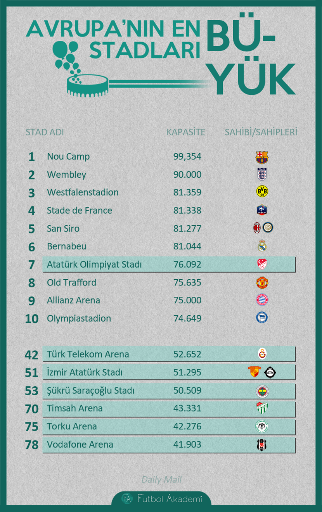Click the FC Barcelona crest icon
This screenshot has height=512, width=322.
(262, 157)
